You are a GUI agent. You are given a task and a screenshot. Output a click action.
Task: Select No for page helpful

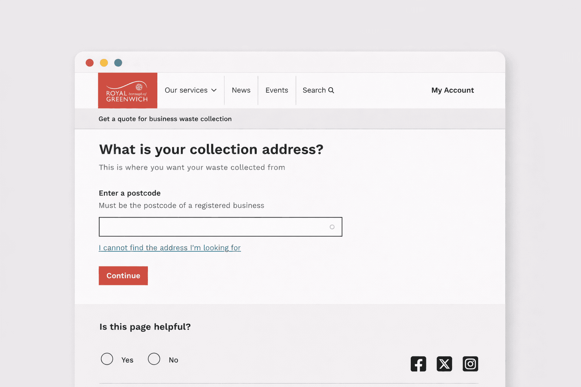[x=154, y=359]
